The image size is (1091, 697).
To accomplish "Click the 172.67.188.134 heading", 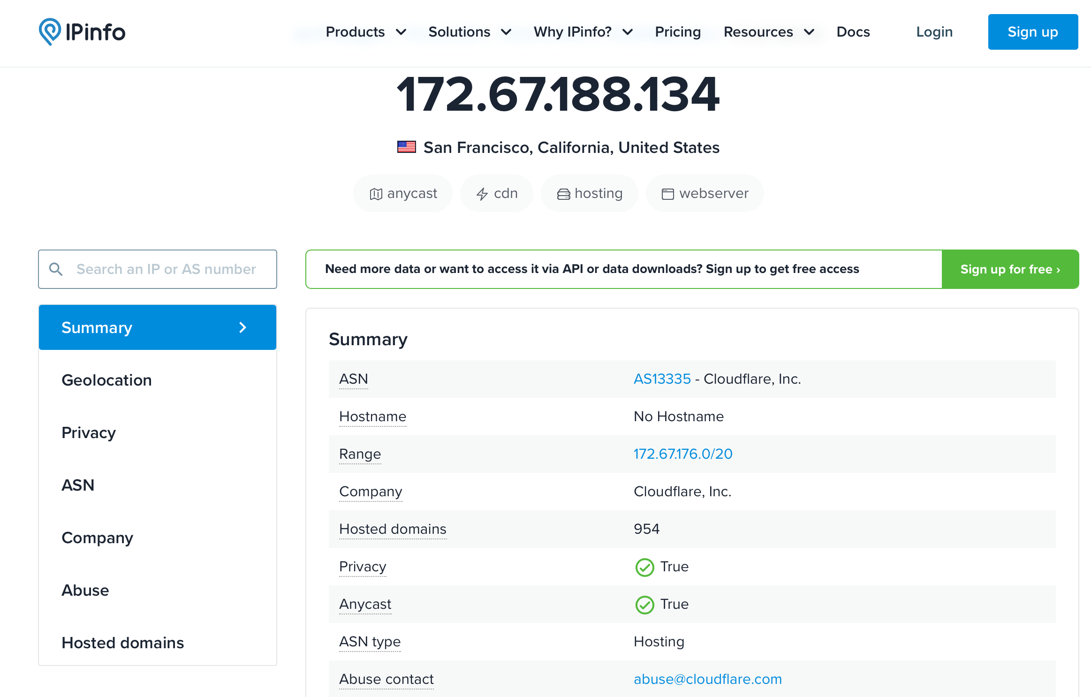I will point(558,95).
